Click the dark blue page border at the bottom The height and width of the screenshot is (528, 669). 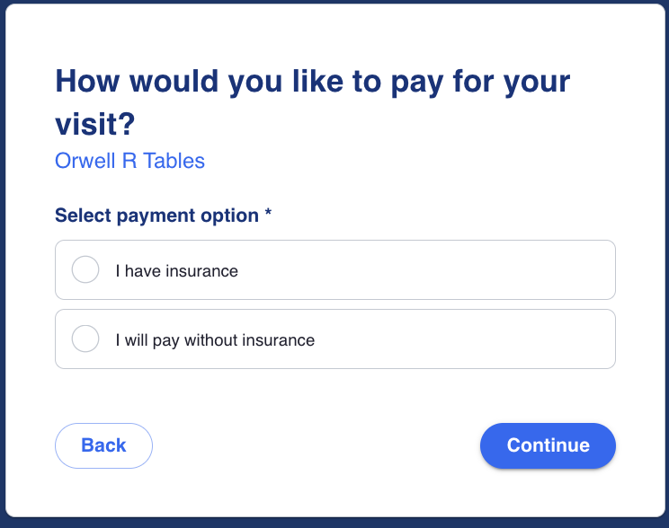[x=334, y=523]
